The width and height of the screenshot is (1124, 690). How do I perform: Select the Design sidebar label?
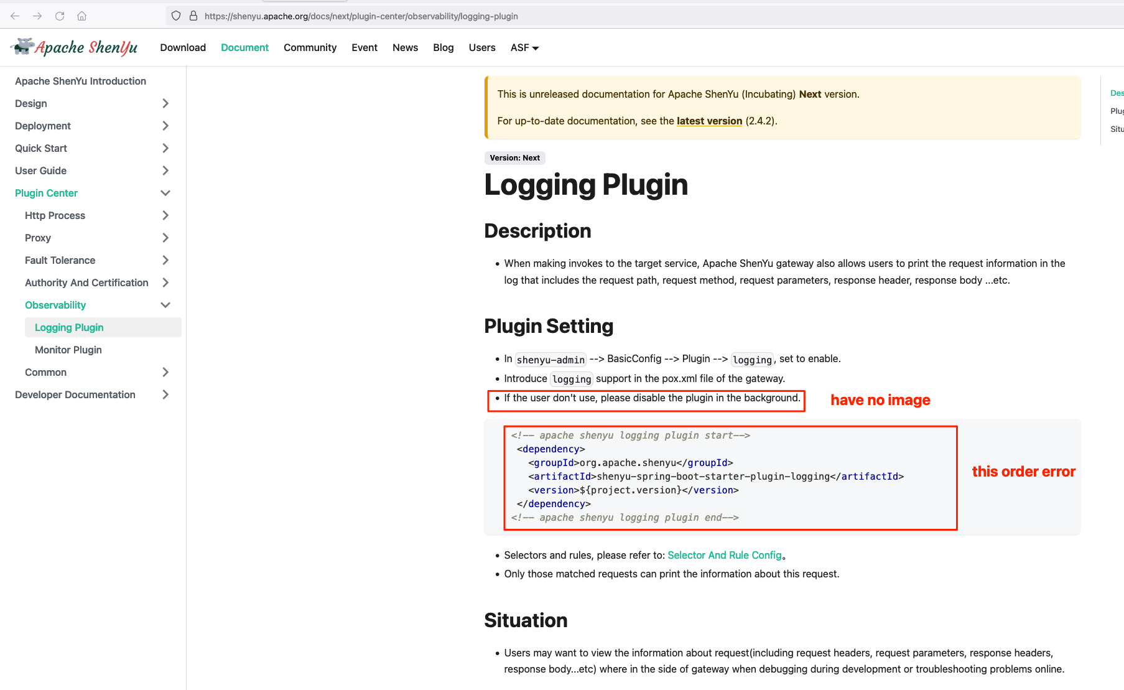(x=31, y=103)
